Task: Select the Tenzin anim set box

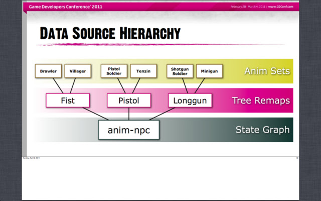Action: [143, 71]
